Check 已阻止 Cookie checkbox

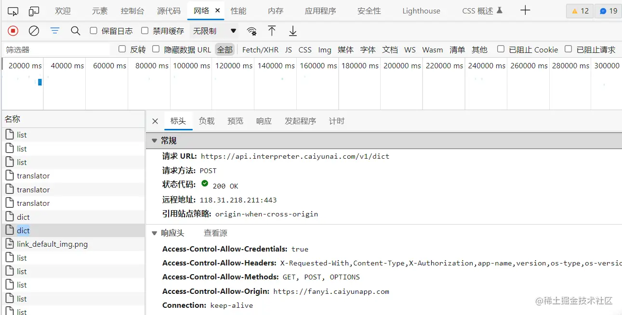pos(501,49)
